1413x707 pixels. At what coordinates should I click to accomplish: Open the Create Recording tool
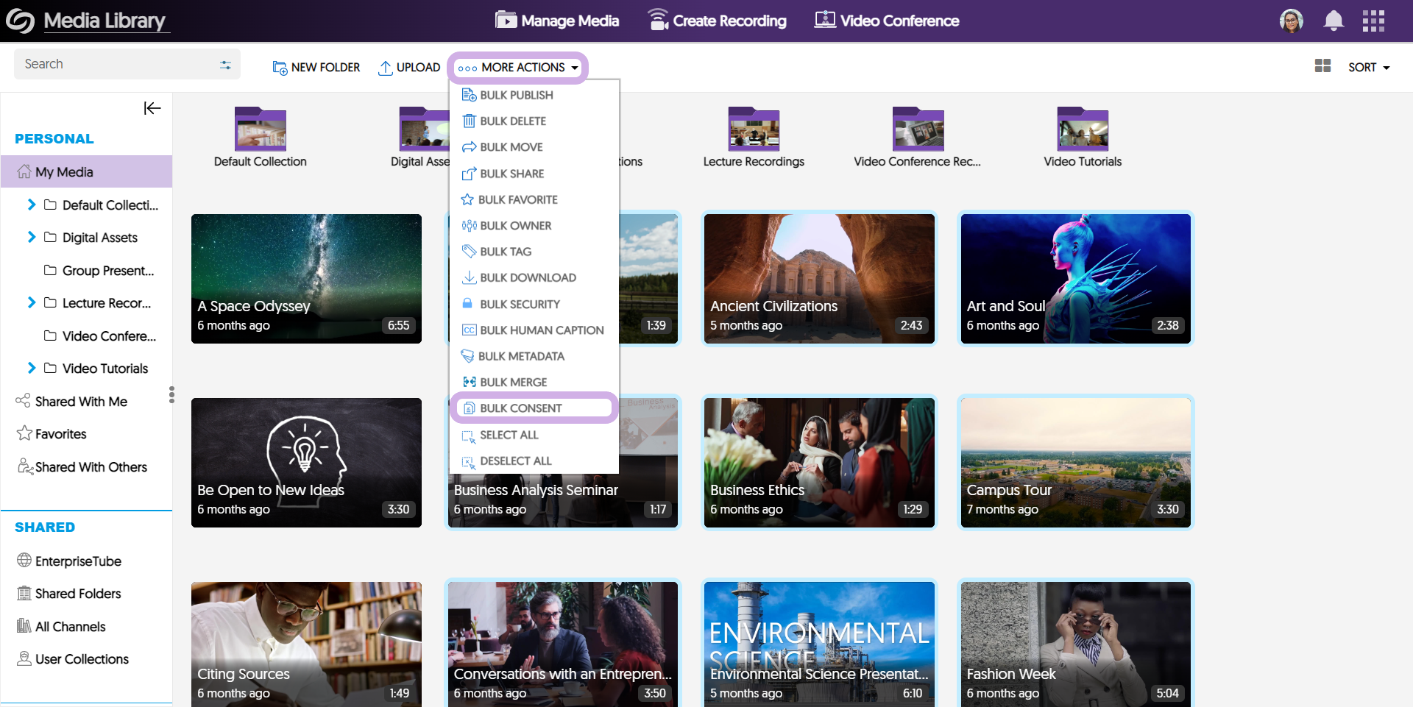[717, 21]
